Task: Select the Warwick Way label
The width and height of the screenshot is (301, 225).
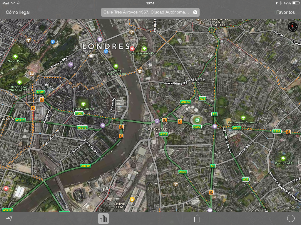Action: pos(52,137)
